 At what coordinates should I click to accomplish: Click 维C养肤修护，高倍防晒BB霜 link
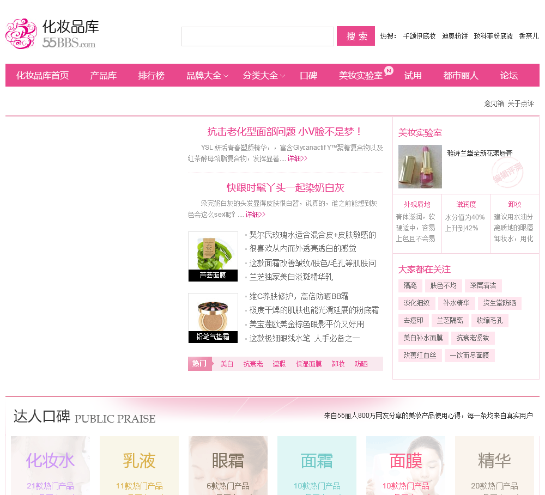tap(299, 296)
